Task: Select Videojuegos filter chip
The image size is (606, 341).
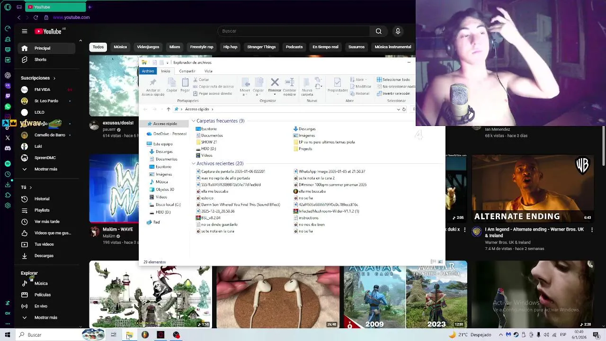Action: tap(148, 47)
